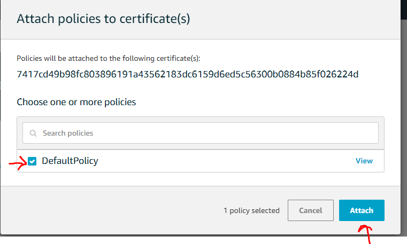
Task: Click the white checkmark inside the blue checkbox
Action: tap(32, 161)
